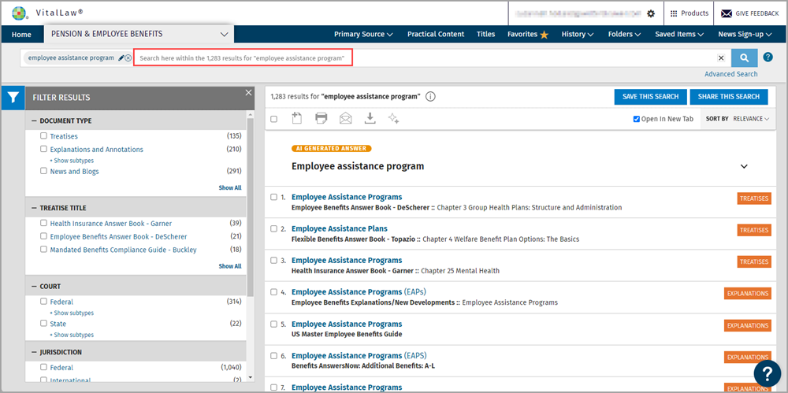Open the News Sign-up dropdown
788x393 pixels.
(745, 34)
